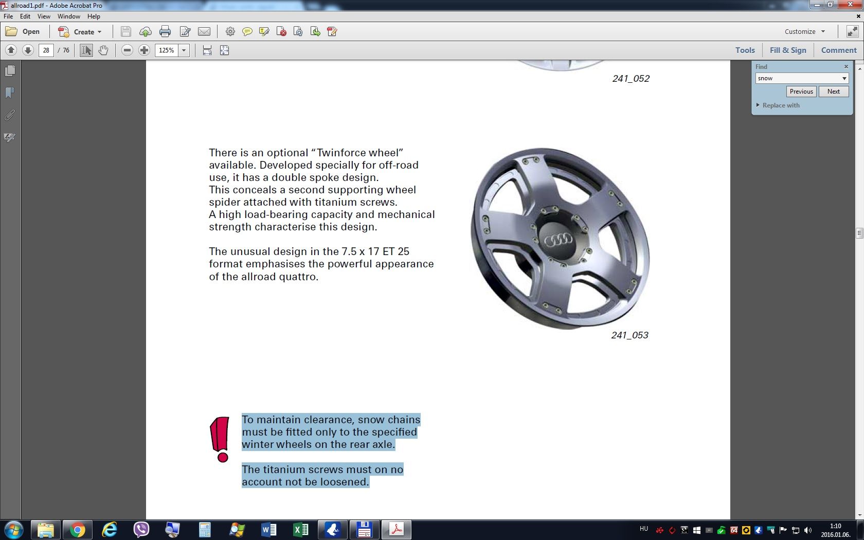The width and height of the screenshot is (864, 540).
Task: Select the text selection cursor tool
Action: 86,50
